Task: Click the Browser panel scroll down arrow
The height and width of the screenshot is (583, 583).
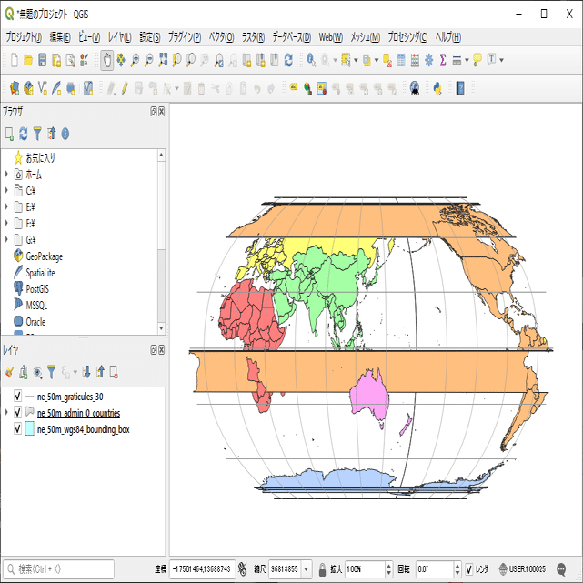Action: tap(161, 328)
